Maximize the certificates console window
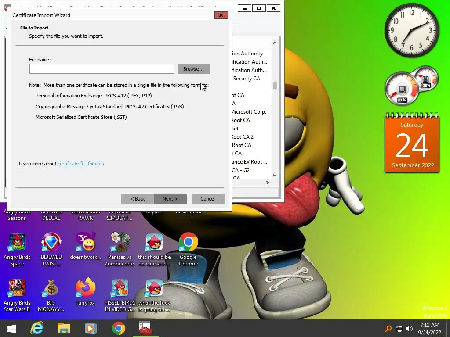The width and height of the screenshot is (450, 337). (x=259, y=8)
